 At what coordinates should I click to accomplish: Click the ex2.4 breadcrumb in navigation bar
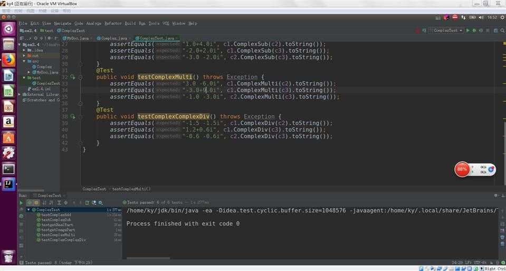pyautogui.click(x=28, y=31)
